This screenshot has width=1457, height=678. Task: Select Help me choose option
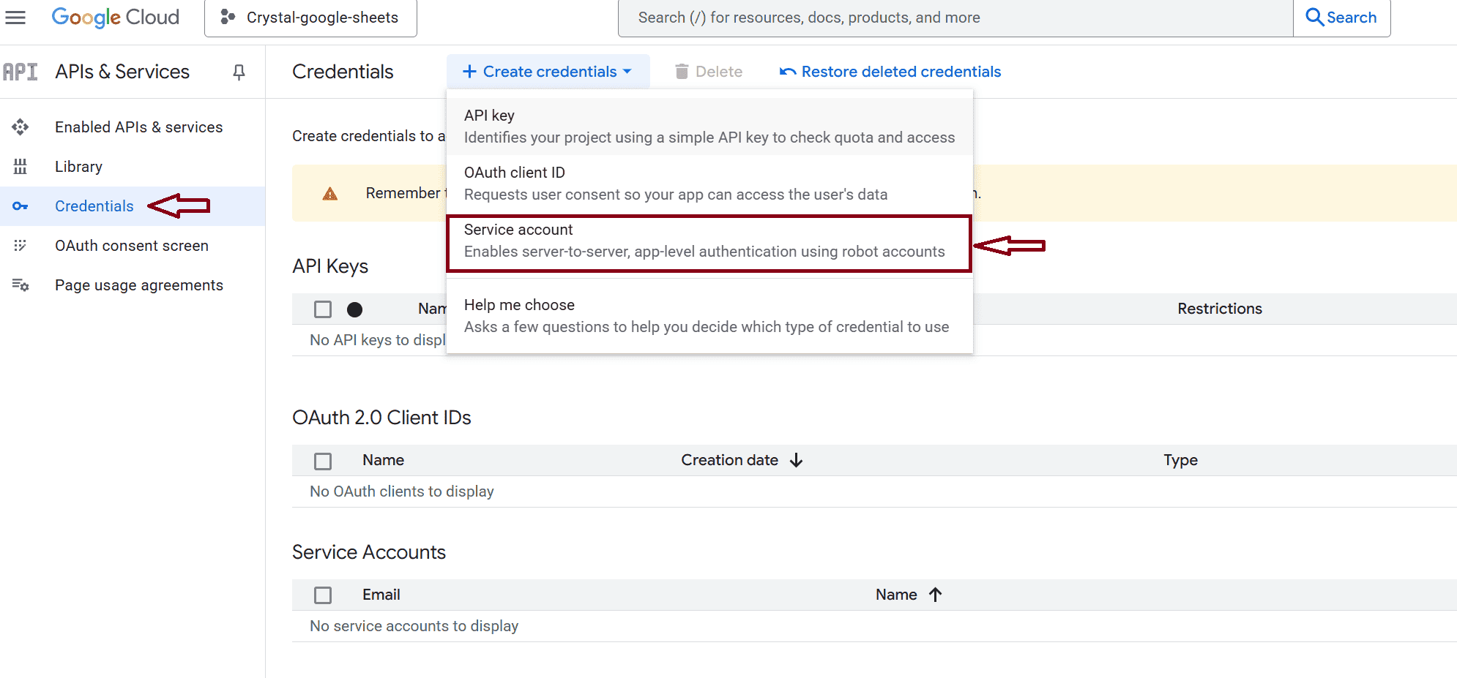pos(709,316)
